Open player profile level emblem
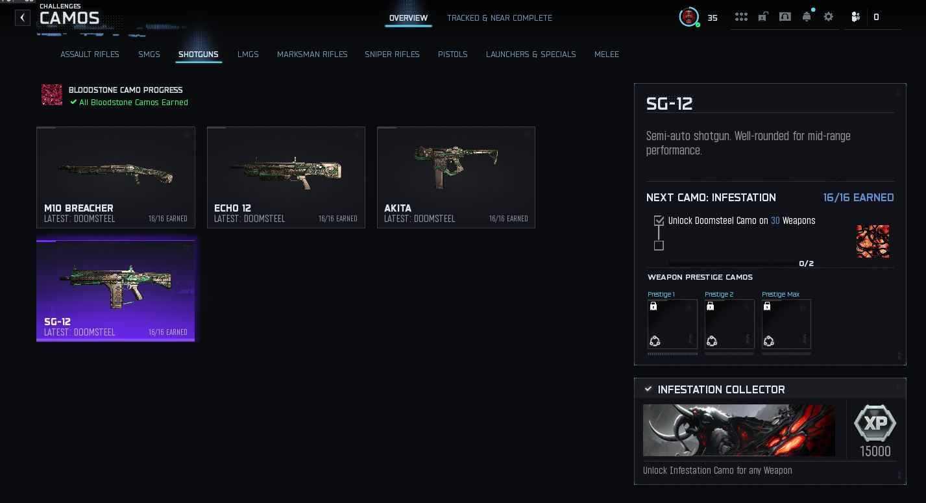This screenshot has height=503, width=926. tap(688, 17)
